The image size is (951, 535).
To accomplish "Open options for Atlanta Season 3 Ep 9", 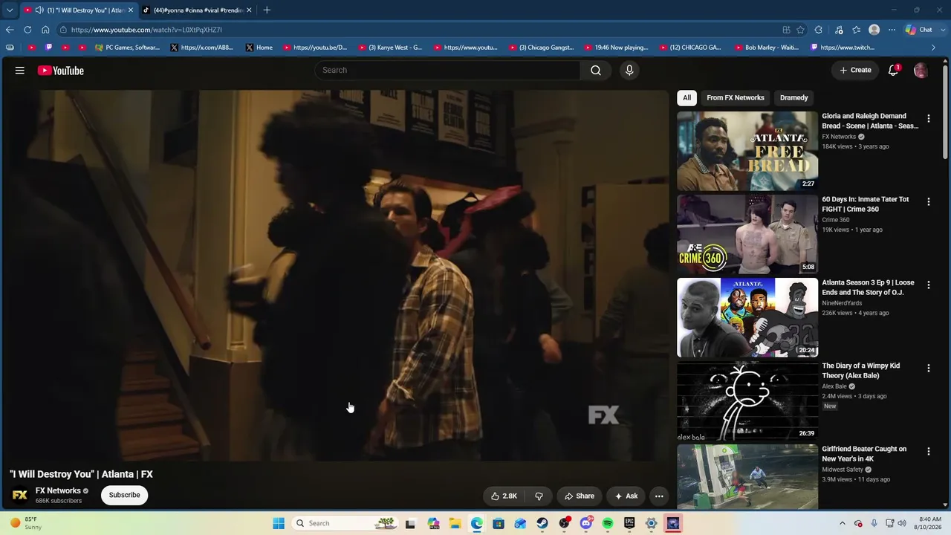I will coord(928,285).
